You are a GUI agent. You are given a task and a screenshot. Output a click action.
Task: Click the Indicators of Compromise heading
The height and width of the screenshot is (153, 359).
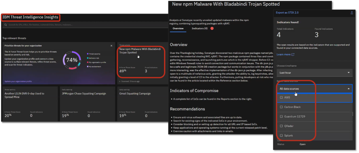[x=194, y=91]
